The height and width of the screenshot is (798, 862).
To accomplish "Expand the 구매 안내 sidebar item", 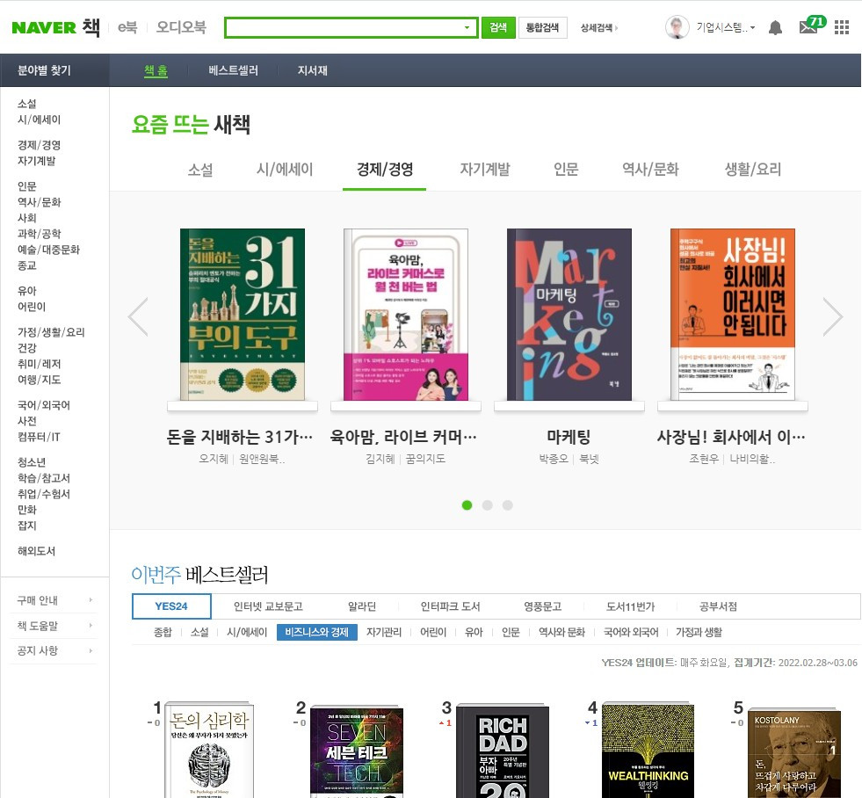I will pos(54,600).
